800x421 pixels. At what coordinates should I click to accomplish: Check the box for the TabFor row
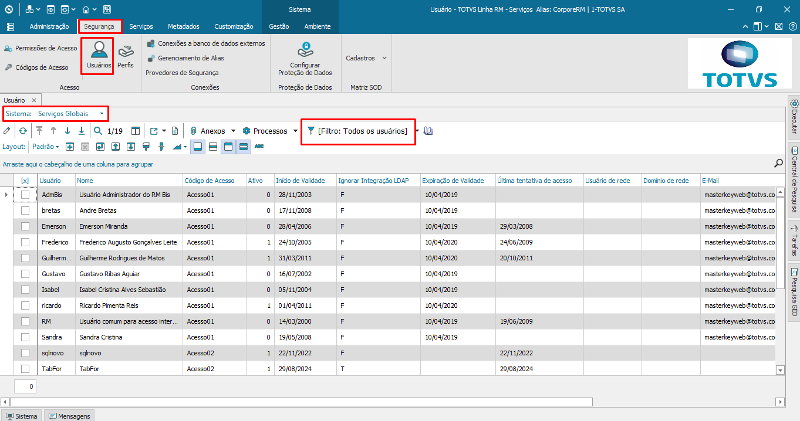25,368
